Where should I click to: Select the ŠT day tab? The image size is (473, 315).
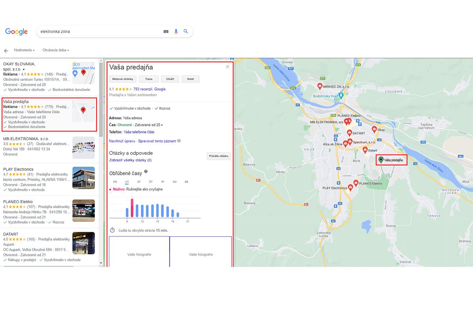(151, 182)
